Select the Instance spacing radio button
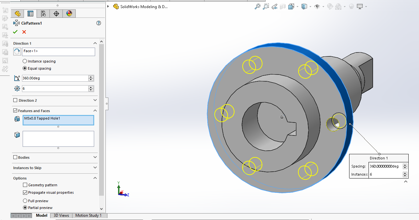 pos(25,61)
